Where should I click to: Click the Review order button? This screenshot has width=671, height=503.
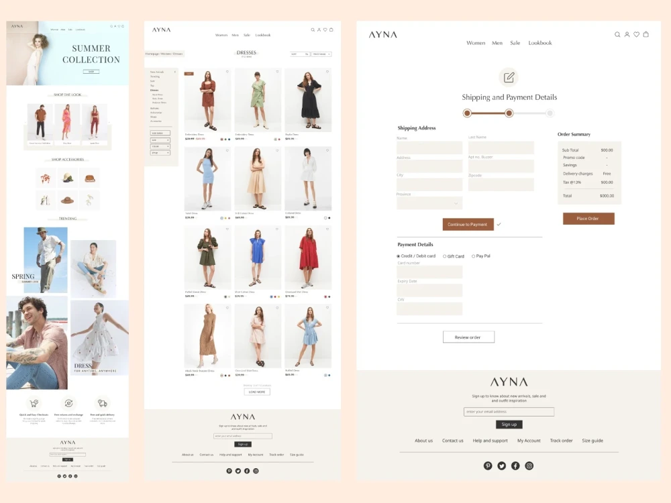(x=468, y=337)
